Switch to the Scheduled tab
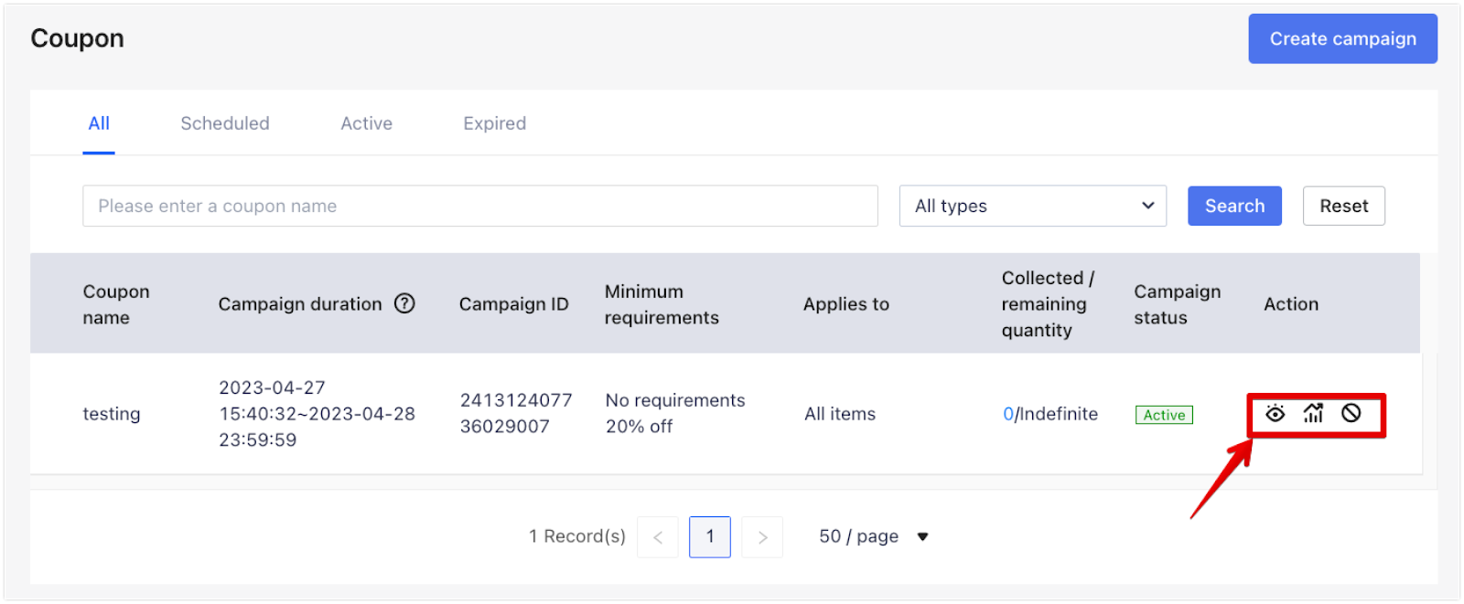The image size is (1464, 604). point(224,123)
